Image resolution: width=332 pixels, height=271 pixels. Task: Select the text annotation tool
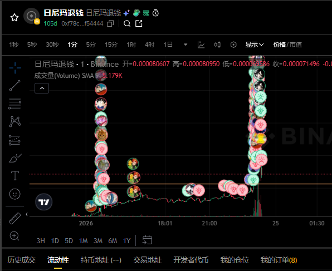15,176
